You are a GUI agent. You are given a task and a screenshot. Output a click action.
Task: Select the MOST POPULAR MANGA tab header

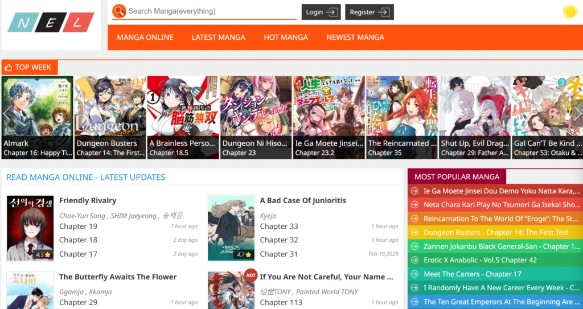(x=457, y=176)
